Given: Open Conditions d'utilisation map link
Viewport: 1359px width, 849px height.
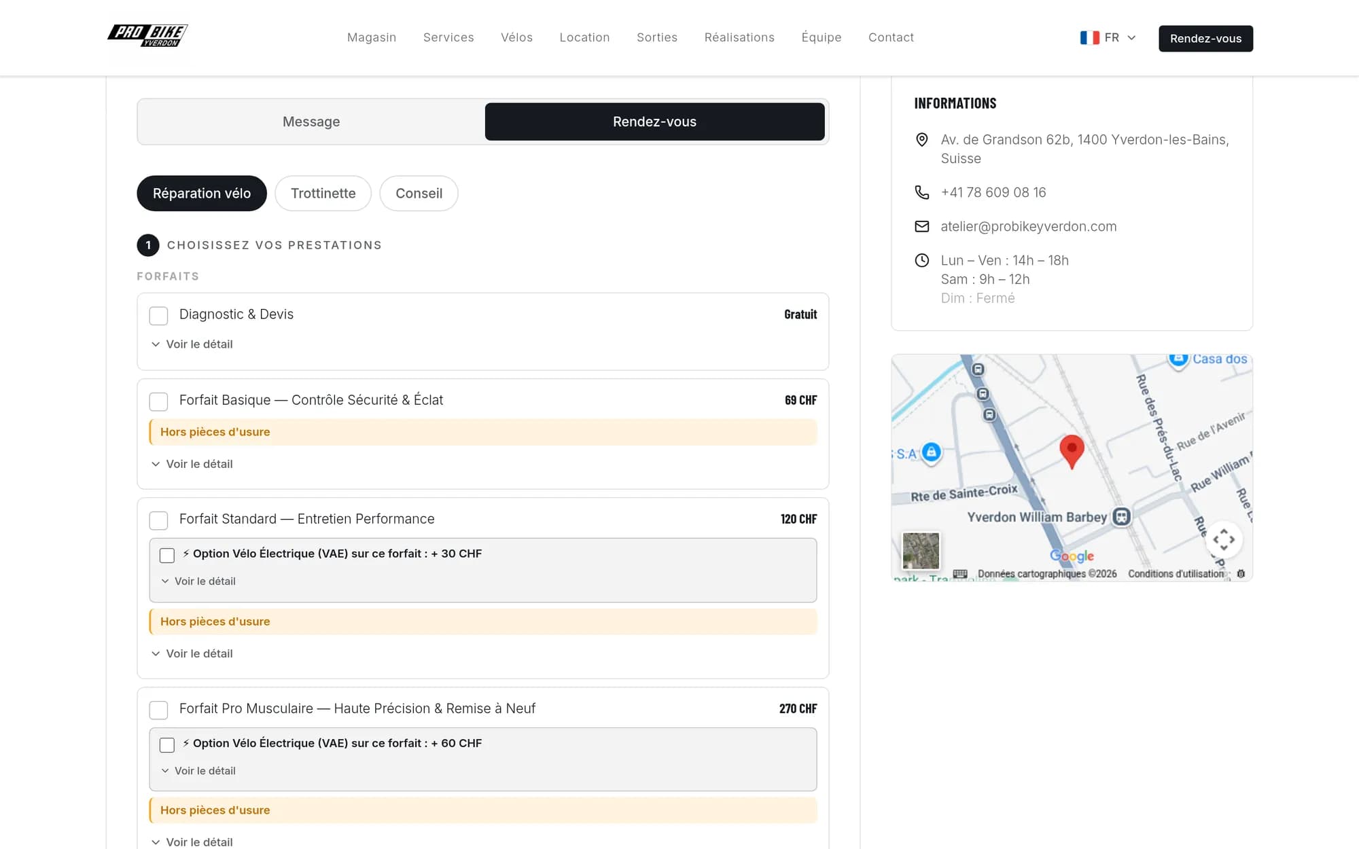Looking at the screenshot, I should (1176, 574).
